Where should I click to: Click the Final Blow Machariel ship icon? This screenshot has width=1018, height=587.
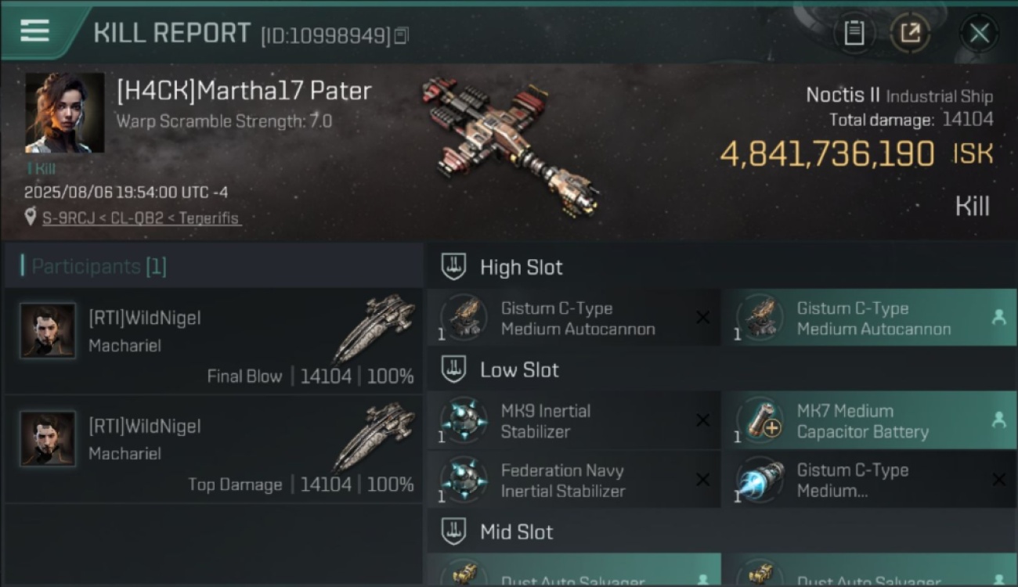(x=373, y=327)
